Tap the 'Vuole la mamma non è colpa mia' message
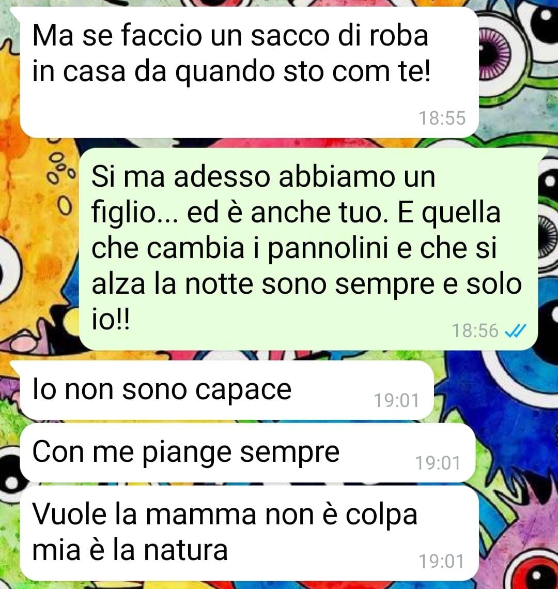558x589 pixels. 249,533
